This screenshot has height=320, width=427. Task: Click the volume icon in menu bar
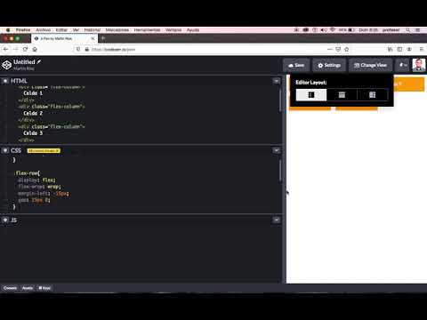point(324,30)
